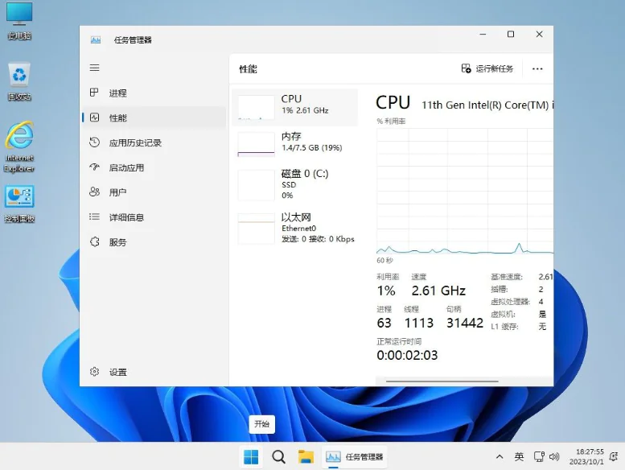Click the 任务管理器 window title text
Image resolution: width=625 pixels, height=470 pixels.
point(133,40)
